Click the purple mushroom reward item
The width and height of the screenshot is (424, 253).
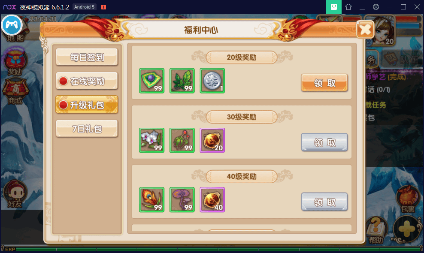(x=182, y=200)
